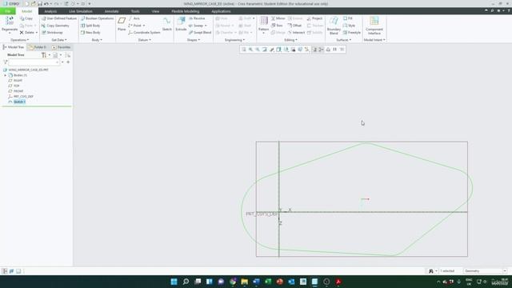Open File Explorer from the taskbar
Screen dimensions: 512x288
pyautogui.click(x=244, y=282)
